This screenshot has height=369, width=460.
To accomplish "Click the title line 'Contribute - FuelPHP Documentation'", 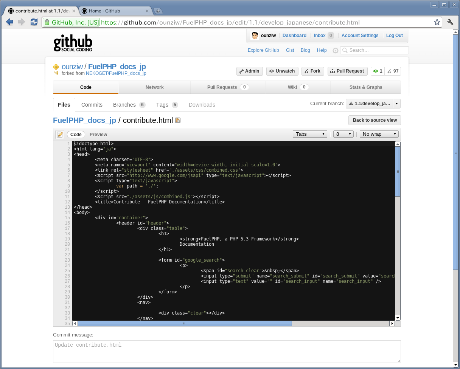I will pos(159,202).
